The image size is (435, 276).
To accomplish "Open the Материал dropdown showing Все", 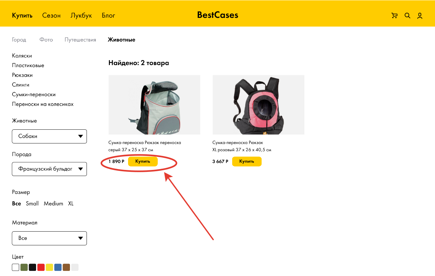I will tap(49, 238).
